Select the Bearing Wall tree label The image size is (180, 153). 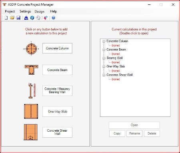114,58
